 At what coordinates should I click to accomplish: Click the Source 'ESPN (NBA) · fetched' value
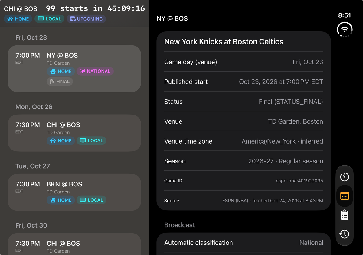point(273,201)
